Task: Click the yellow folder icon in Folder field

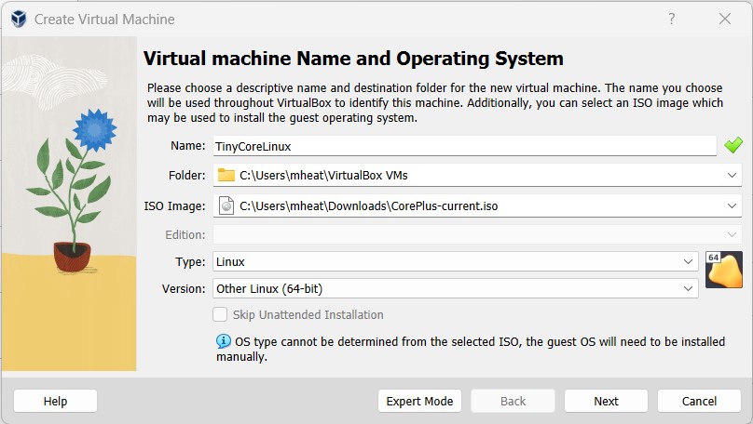Action: 226,175
